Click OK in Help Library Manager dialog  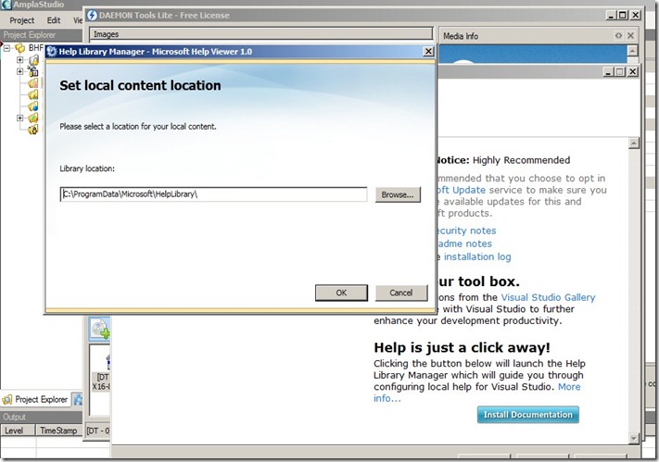pos(341,293)
